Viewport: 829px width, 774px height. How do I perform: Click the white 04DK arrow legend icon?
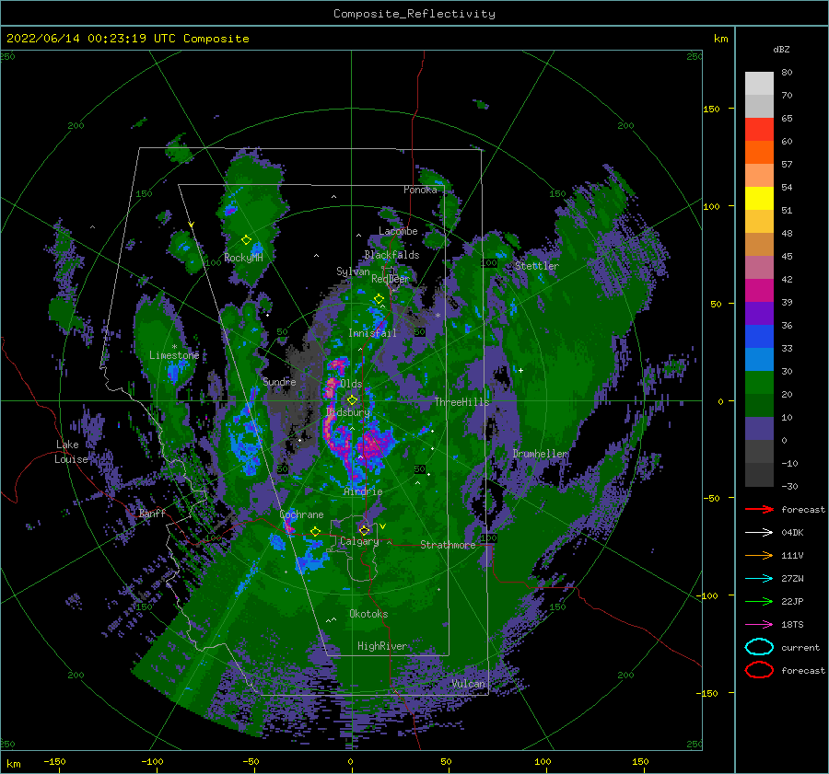pyautogui.click(x=759, y=533)
